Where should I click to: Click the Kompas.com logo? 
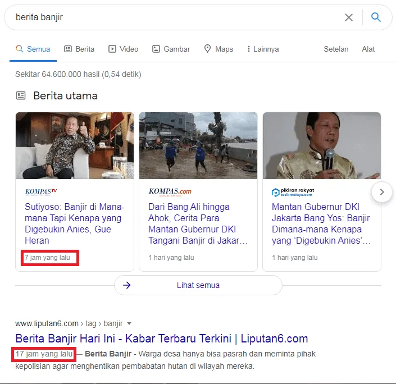pyautogui.click(x=170, y=192)
